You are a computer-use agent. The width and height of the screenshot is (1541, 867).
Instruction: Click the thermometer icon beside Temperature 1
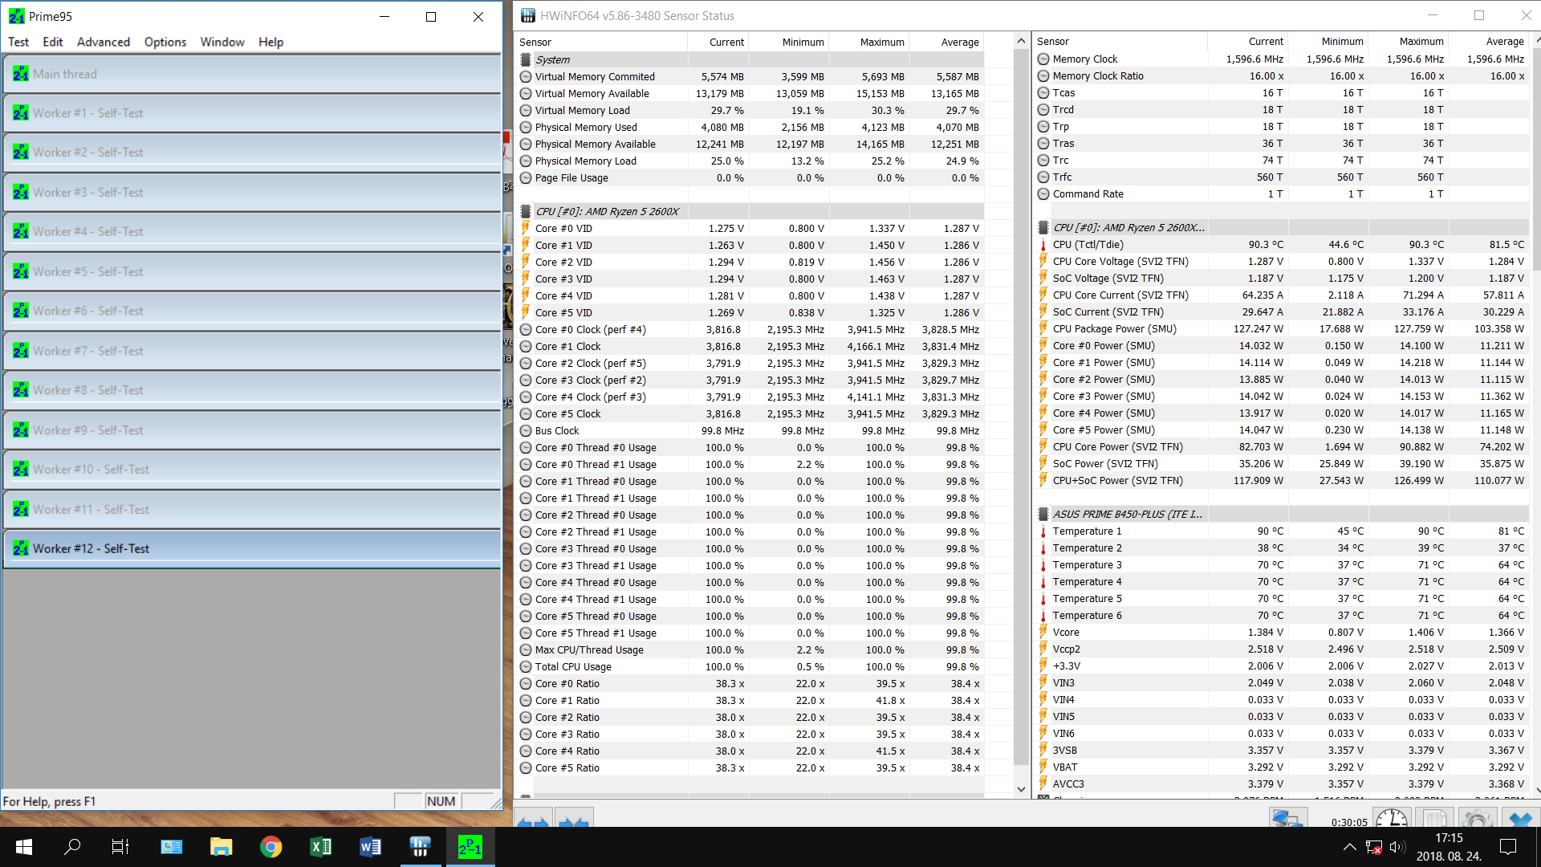[1043, 531]
